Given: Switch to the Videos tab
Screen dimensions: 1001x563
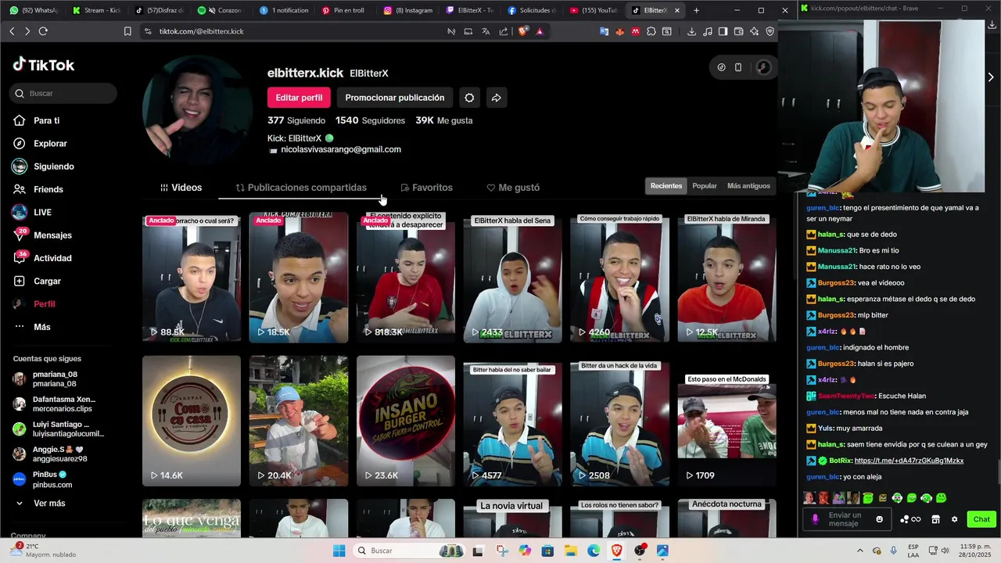Looking at the screenshot, I should (x=181, y=188).
